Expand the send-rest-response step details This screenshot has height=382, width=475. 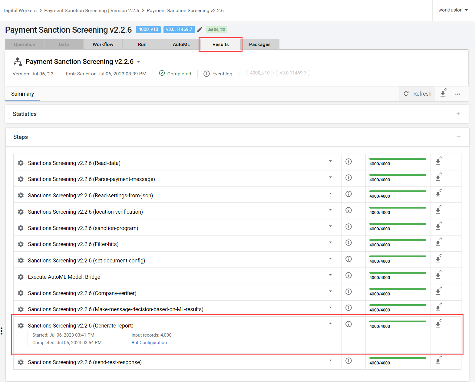330,360
